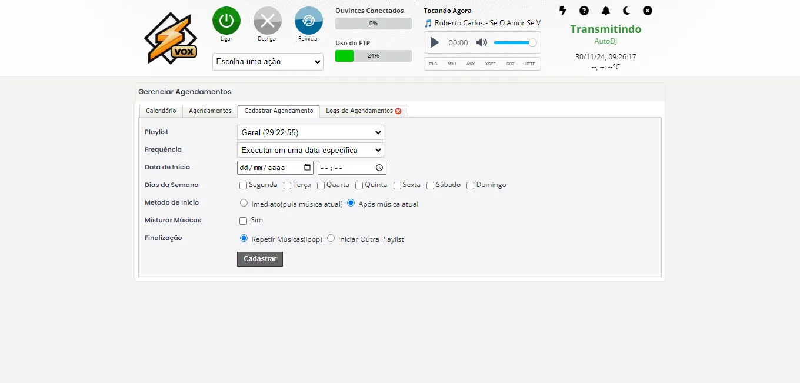
Task: Switch to the Calendário tab
Action: (161, 111)
